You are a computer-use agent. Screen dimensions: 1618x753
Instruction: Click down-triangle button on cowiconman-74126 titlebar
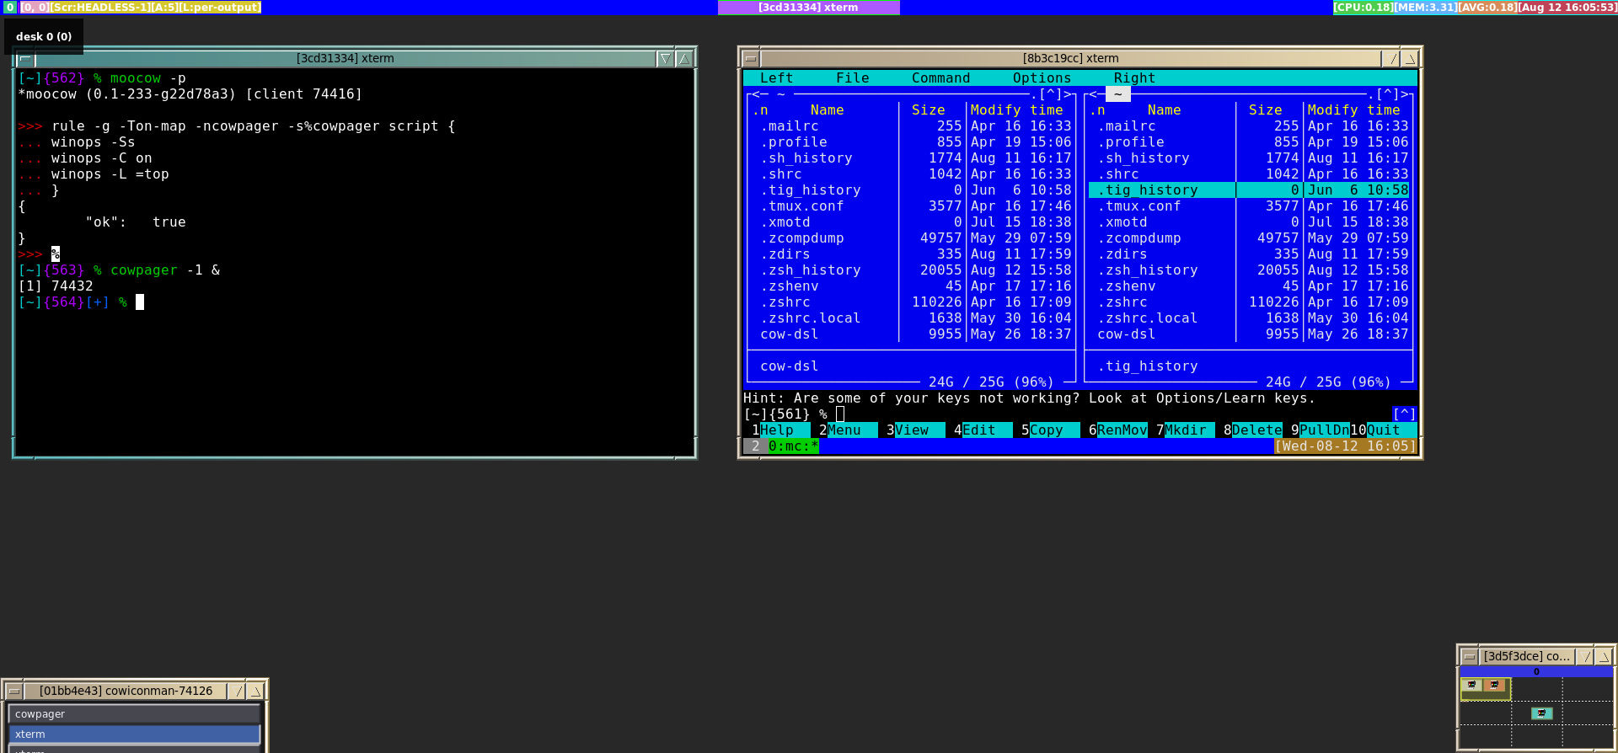238,692
